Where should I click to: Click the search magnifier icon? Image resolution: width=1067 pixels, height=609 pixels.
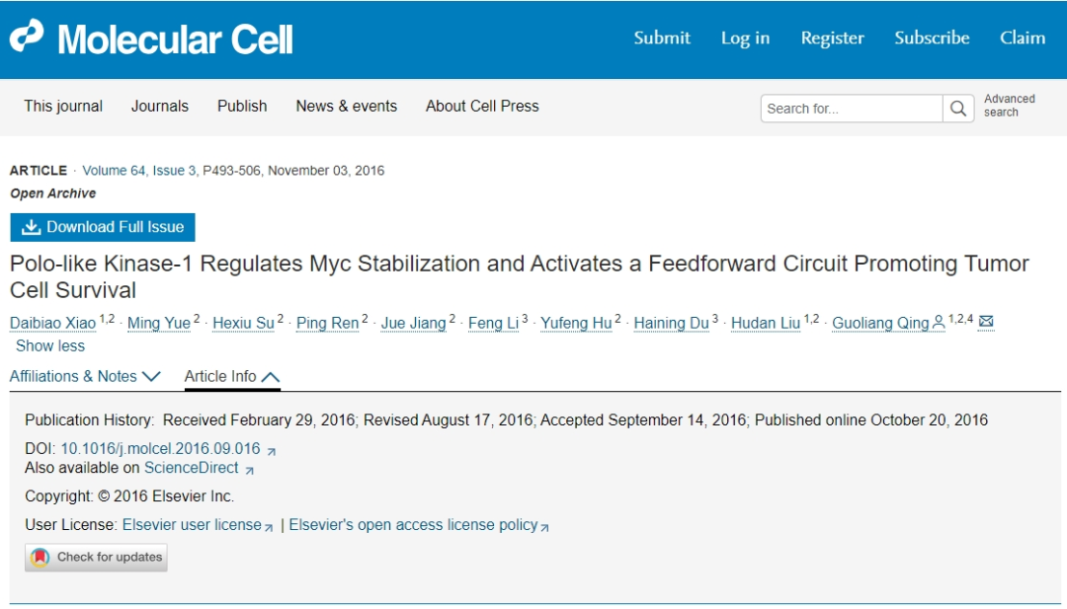click(x=958, y=109)
